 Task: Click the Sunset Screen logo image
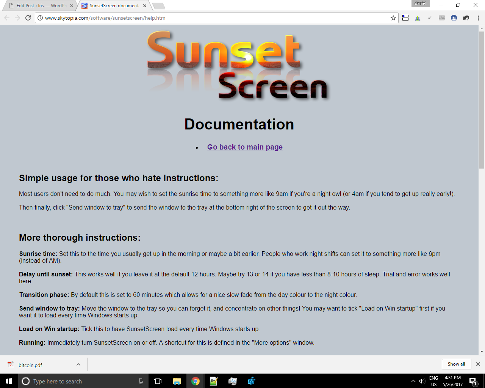pyautogui.click(x=238, y=65)
